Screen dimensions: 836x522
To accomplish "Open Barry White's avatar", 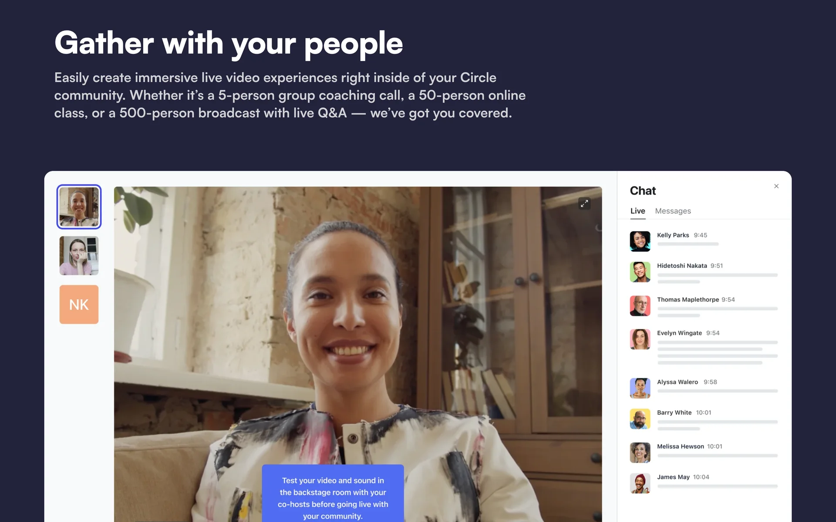I will click(x=640, y=419).
